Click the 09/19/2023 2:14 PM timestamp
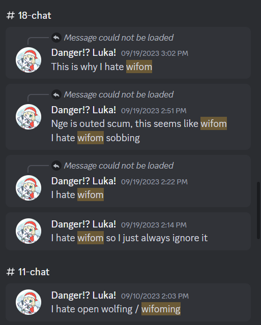 pyautogui.click(x=154, y=225)
